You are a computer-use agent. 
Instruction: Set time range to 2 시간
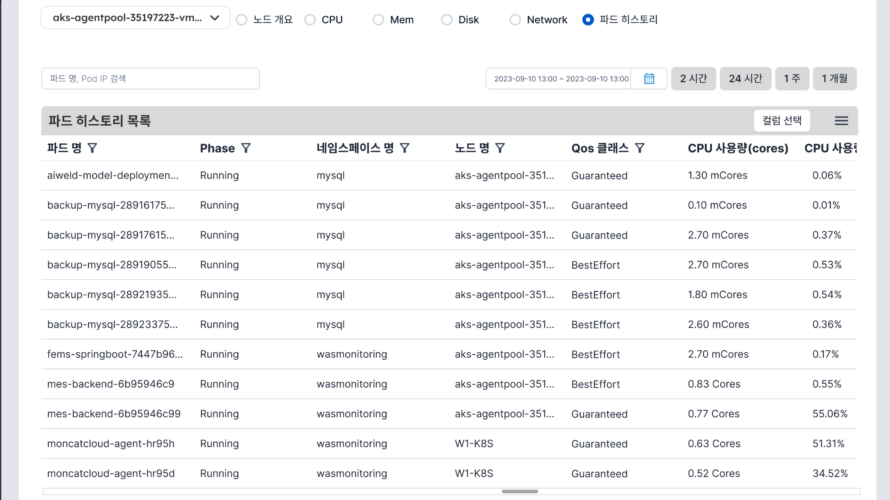click(x=693, y=78)
